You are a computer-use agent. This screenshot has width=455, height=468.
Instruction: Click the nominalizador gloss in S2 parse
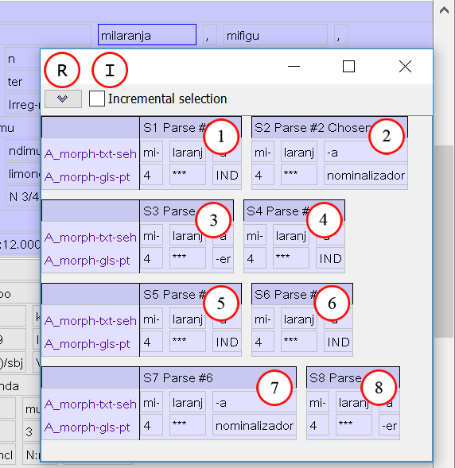[x=366, y=175]
